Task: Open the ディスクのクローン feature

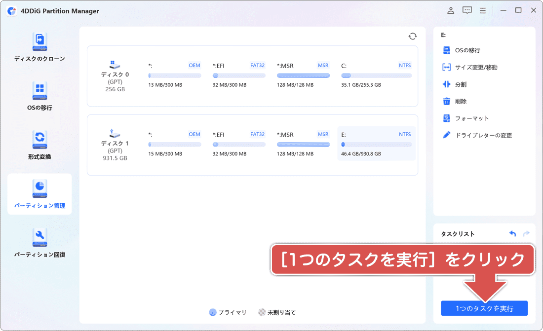Action: [x=39, y=47]
